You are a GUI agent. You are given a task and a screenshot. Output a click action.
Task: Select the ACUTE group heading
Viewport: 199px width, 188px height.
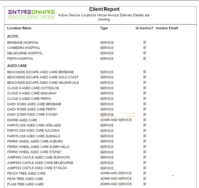[x=13, y=36]
